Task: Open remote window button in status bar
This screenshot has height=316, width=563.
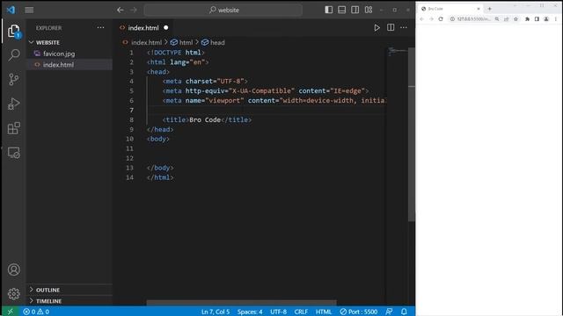Action: tap(10, 312)
